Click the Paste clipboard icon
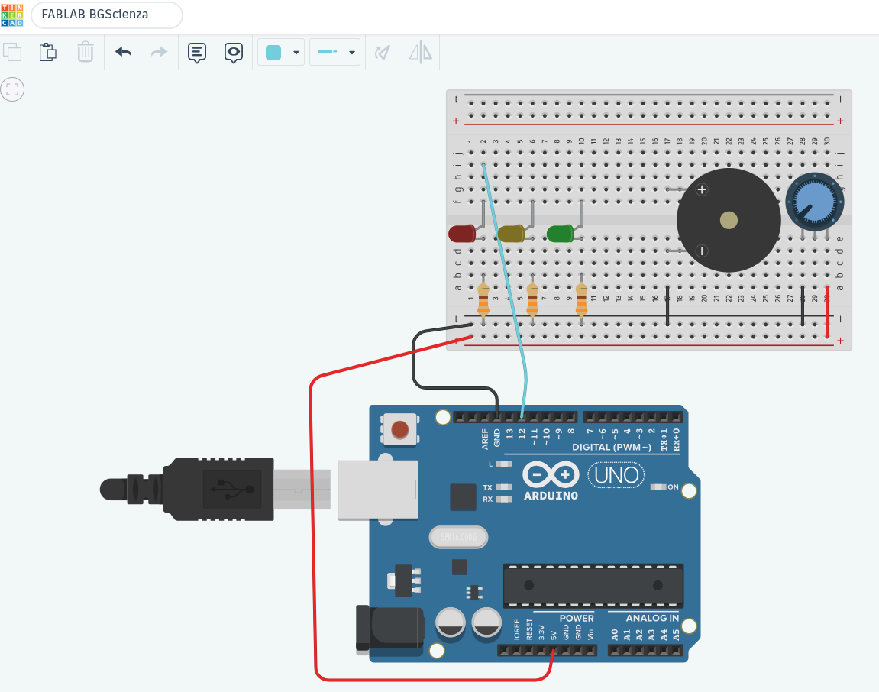 pyautogui.click(x=48, y=52)
